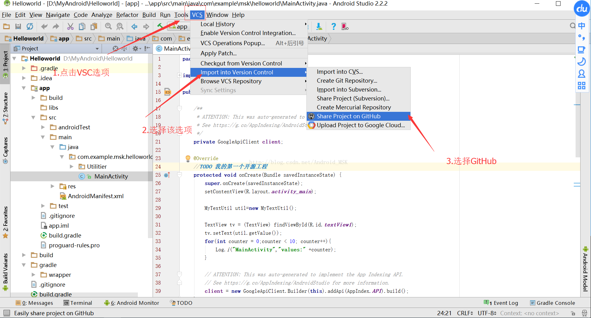The image size is (591, 318).
Task: Cut with the scissors toolbar icon
Action: [x=70, y=27]
